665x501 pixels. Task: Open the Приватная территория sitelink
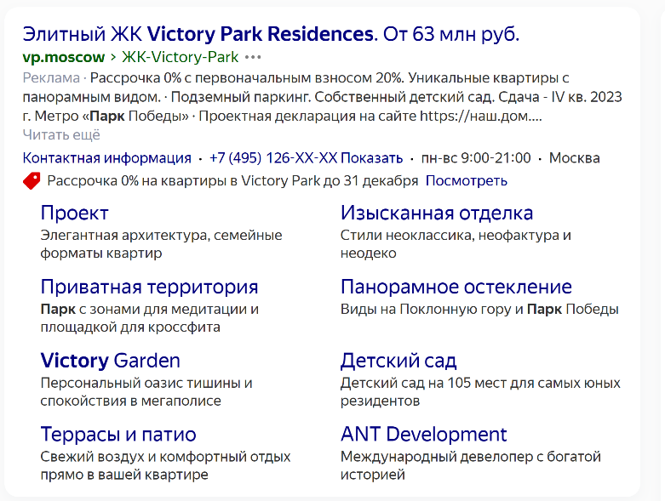149,287
